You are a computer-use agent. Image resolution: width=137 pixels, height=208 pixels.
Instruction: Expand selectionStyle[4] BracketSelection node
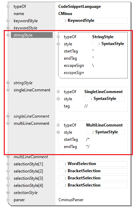click(x=8, y=185)
